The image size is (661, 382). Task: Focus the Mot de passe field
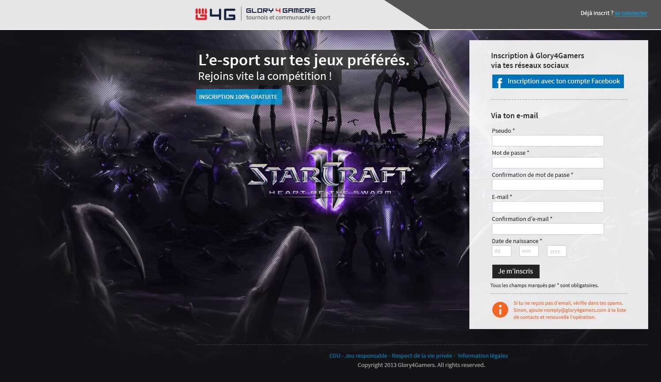pyautogui.click(x=548, y=163)
